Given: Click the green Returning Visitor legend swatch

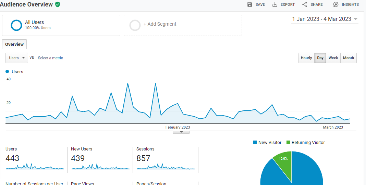Looking at the screenshot, I should pyautogui.click(x=288, y=142).
